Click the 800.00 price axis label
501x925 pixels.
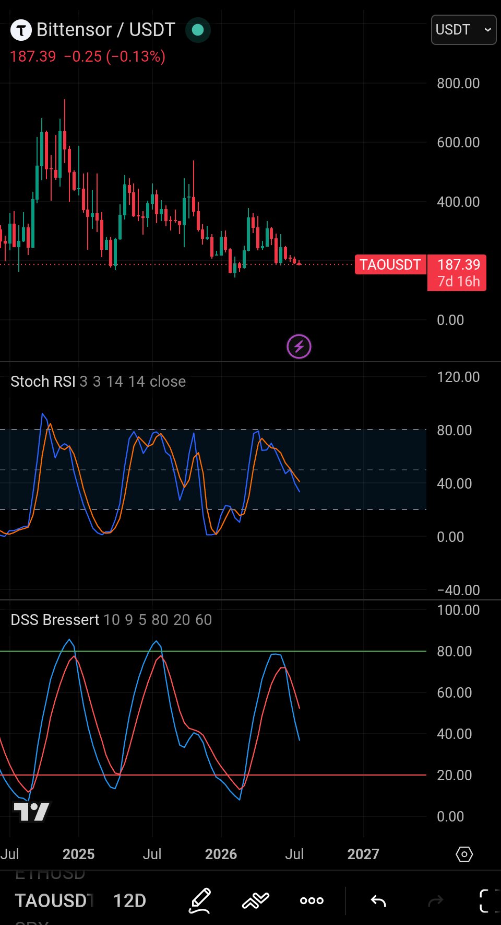[x=458, y=83]
